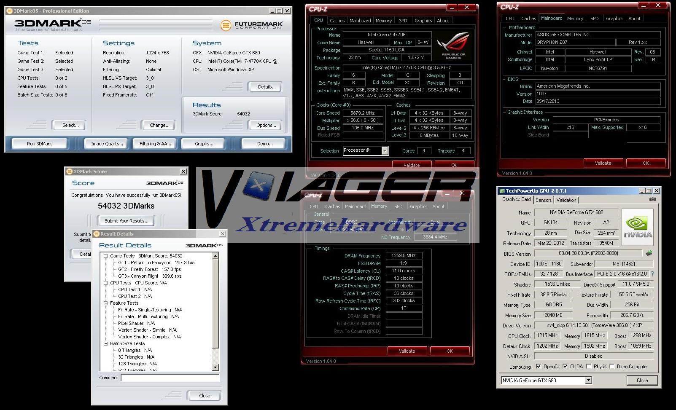The width and height of the screenshot is (676, 410).
Task: Click the GPU-Z screenshot camera icon
Action: (x=652, y=199)
